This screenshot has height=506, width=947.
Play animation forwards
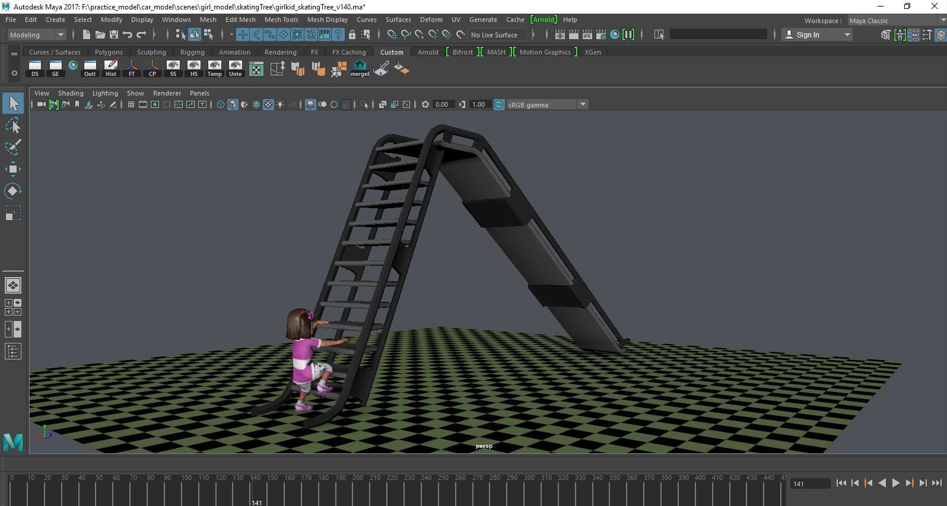click(896, 483)
